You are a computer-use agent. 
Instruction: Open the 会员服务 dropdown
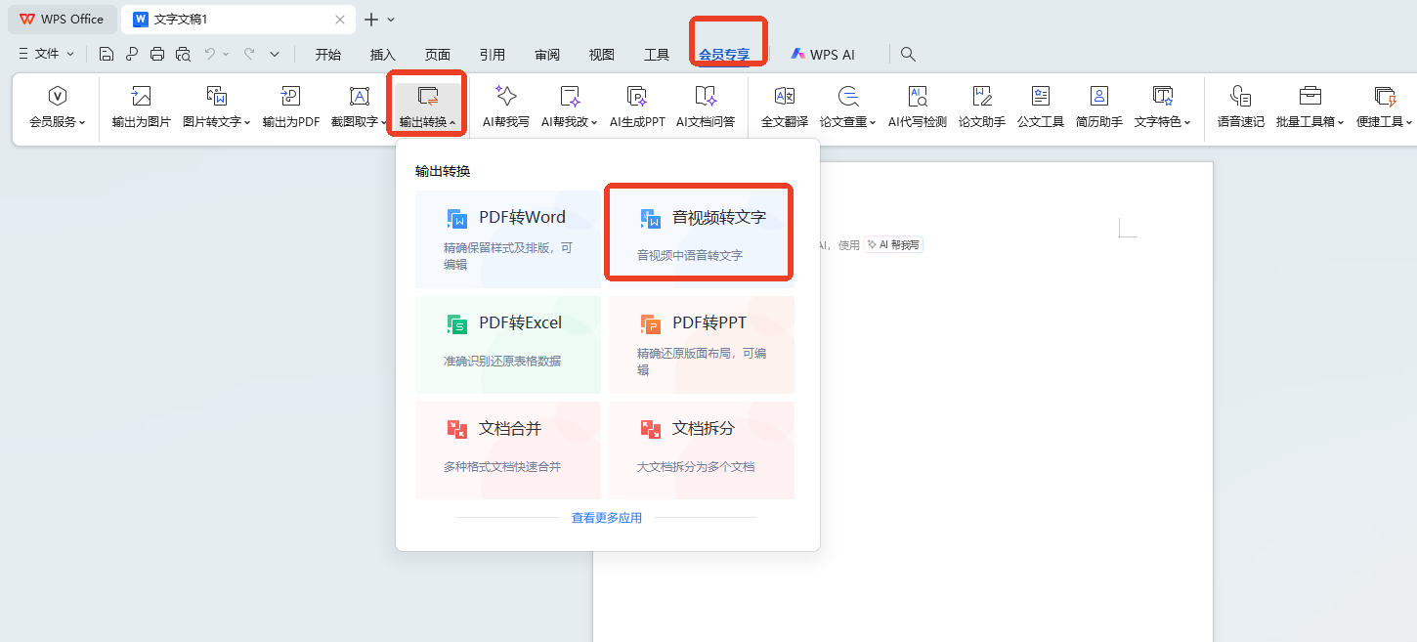(58, 107)
